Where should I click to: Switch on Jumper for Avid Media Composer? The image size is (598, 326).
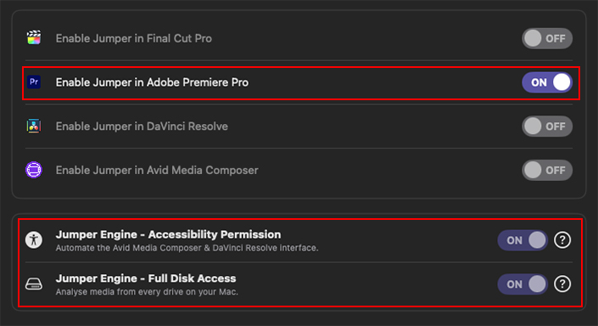coord(547,171)
